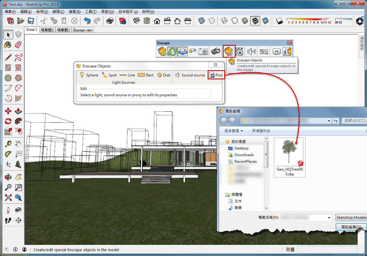The width and height of the screenshot is (367, 256).
Task: Add a Sound source object
Action: coord(190,75)
